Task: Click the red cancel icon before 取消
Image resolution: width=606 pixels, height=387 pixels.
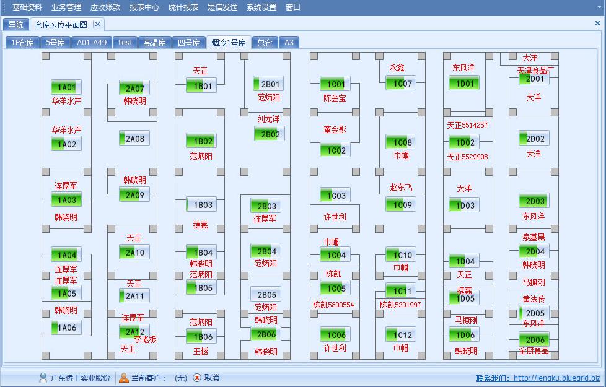Action: [x=197, y=378]
